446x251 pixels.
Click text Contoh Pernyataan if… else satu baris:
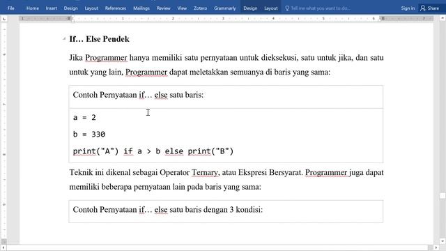click(138, 95)
